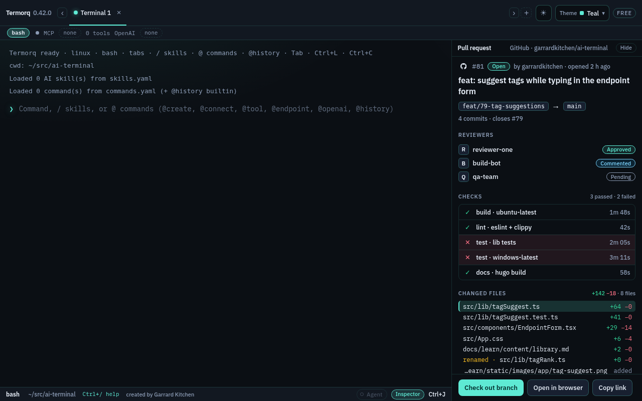Click the X icon for windows-latest check

click(467, 257)
